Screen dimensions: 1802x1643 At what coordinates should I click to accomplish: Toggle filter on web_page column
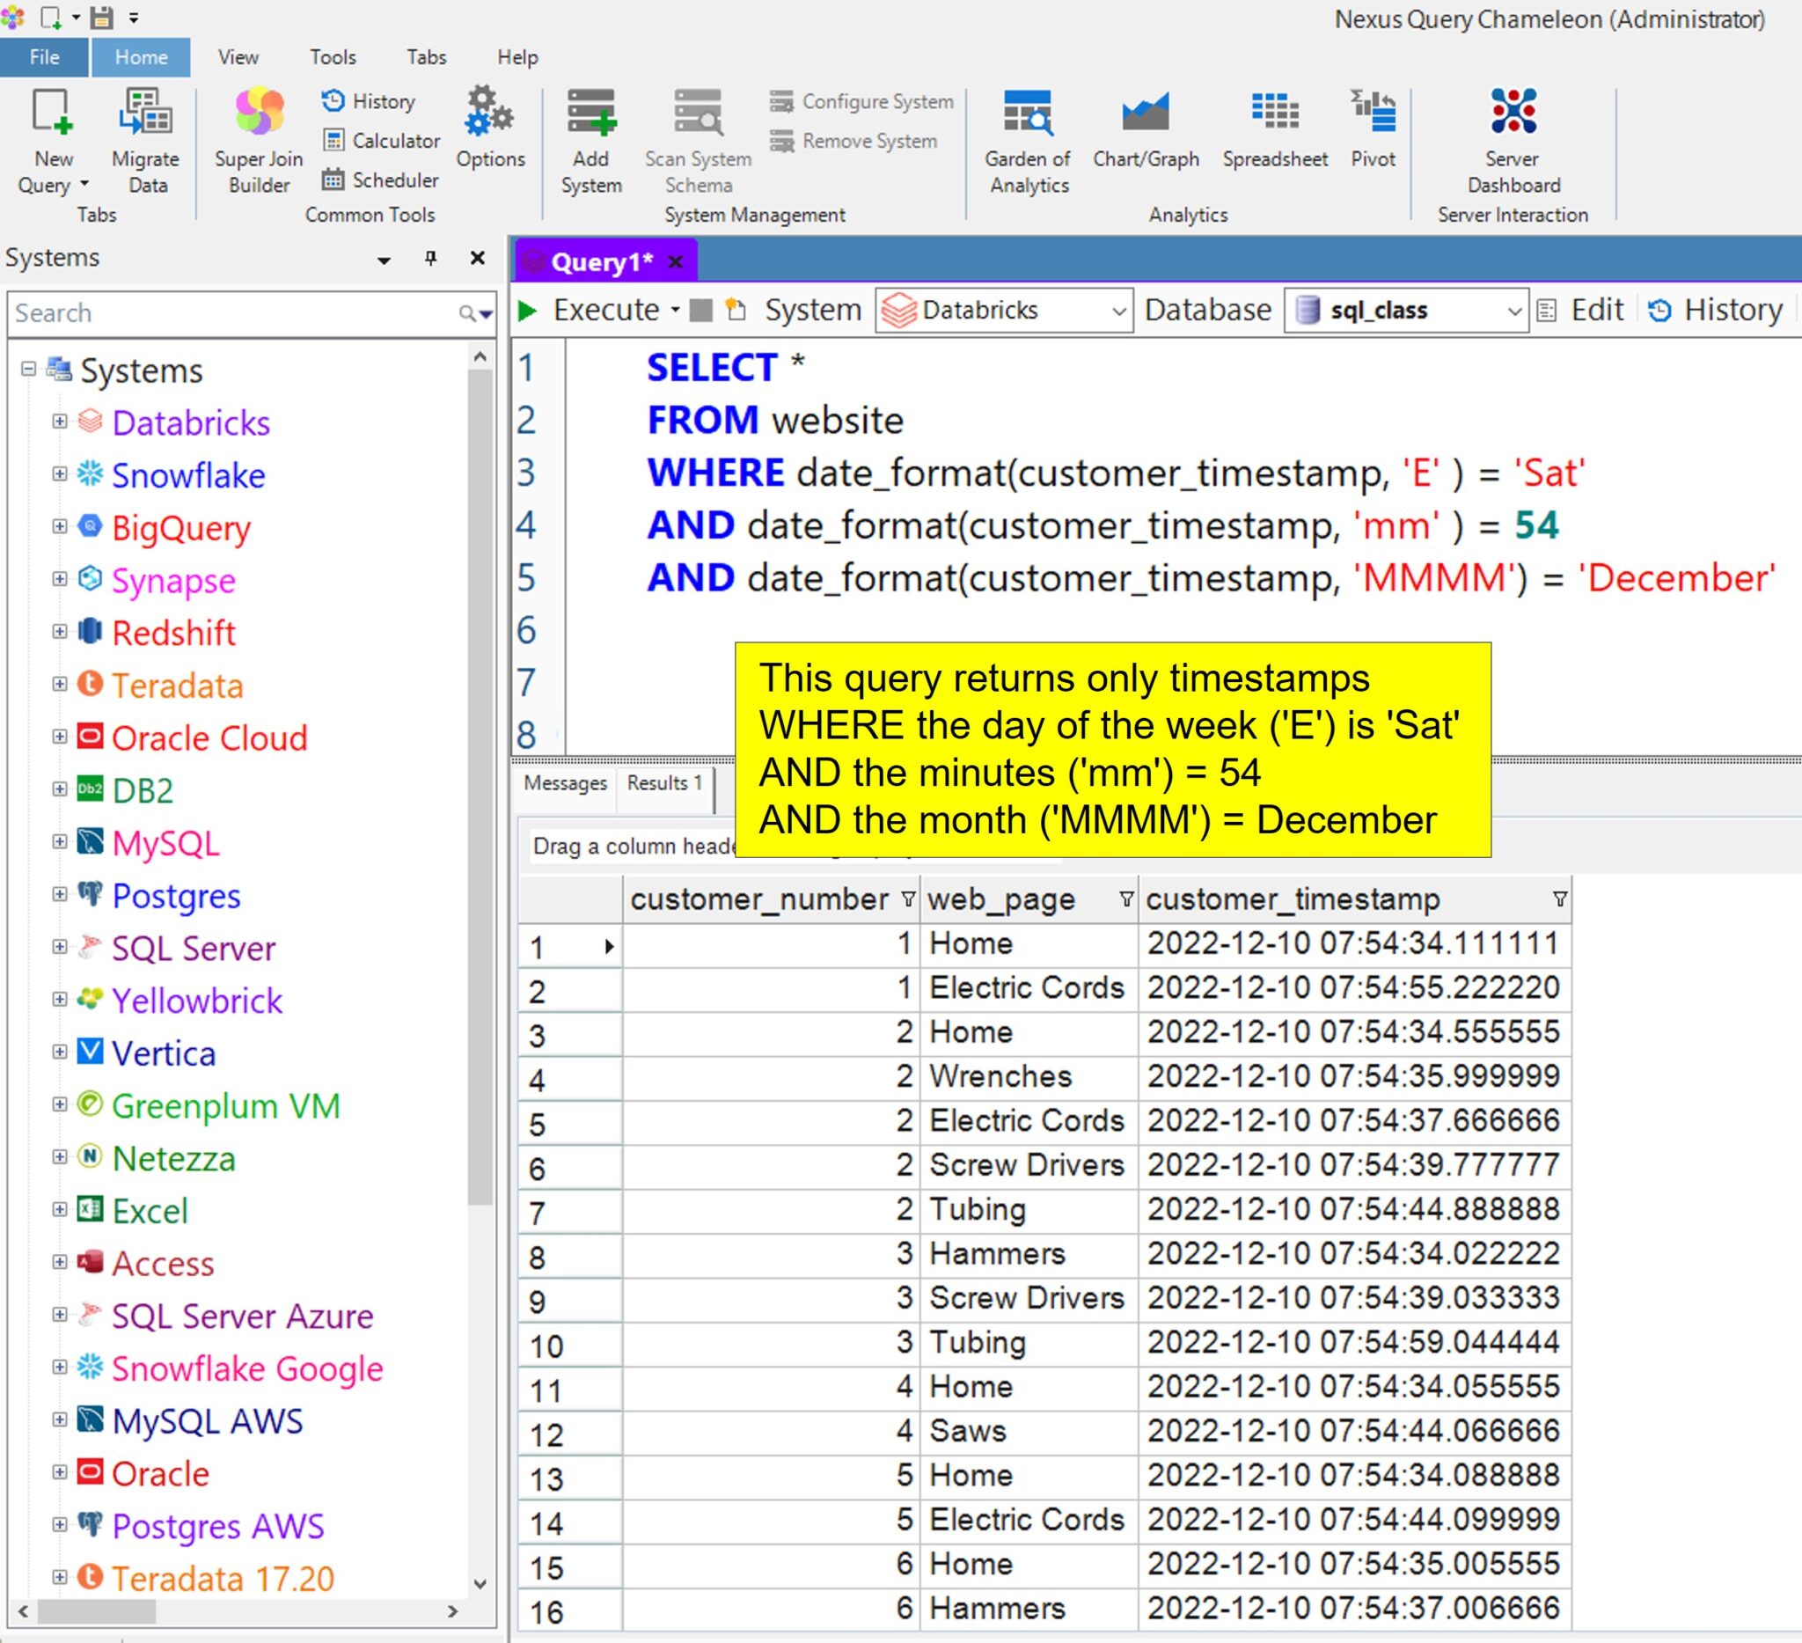(x=1126, y=899)
